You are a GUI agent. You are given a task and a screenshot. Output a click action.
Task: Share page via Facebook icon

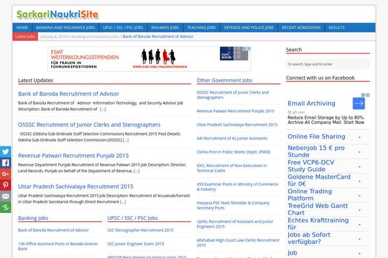pos(5,163)
